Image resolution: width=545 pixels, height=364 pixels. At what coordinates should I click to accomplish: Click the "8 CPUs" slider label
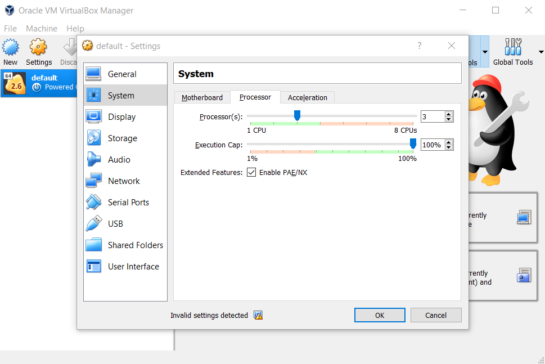click(x=406, y=131)
